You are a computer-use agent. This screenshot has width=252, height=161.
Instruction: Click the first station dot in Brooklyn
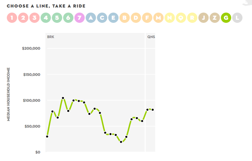(x=47, y=137)
